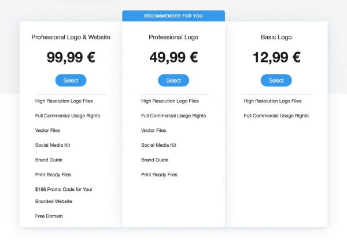Viewport: 347px width, 240px height.
Task: Click High Resolution Logo Files in Basic Logo
Action: click(x=272, y=101)
